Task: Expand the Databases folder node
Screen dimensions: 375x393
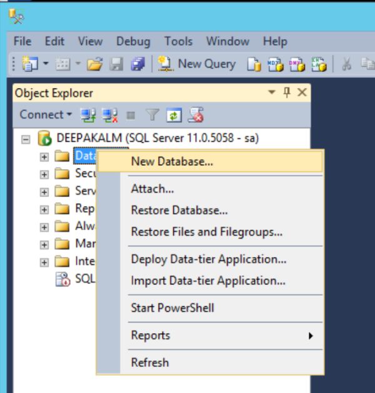Action: (44, 157)
